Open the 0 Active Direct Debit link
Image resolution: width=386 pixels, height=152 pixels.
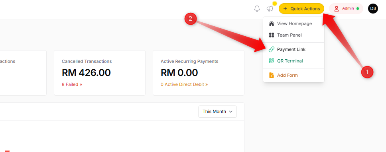click(184, 84)
